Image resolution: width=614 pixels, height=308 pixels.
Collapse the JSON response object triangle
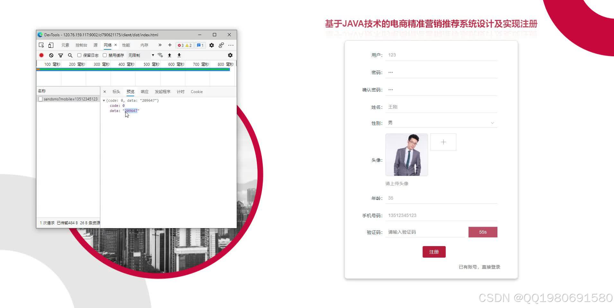coord(104,100)
